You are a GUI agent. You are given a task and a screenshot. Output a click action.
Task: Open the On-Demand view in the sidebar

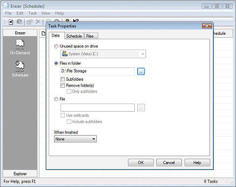coord(20,47)
